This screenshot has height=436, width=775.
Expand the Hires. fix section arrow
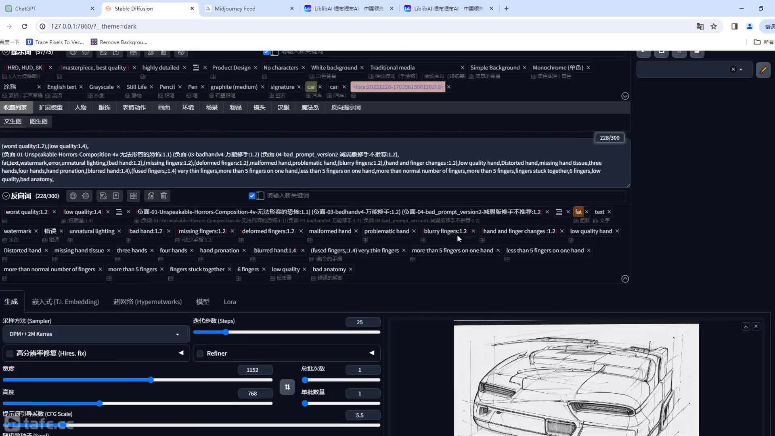pos(181,353)
